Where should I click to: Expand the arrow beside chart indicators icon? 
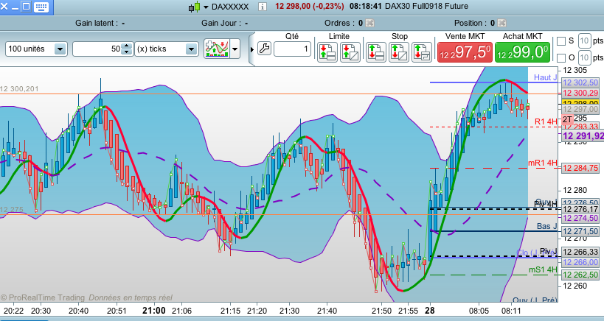pos(235,49)
